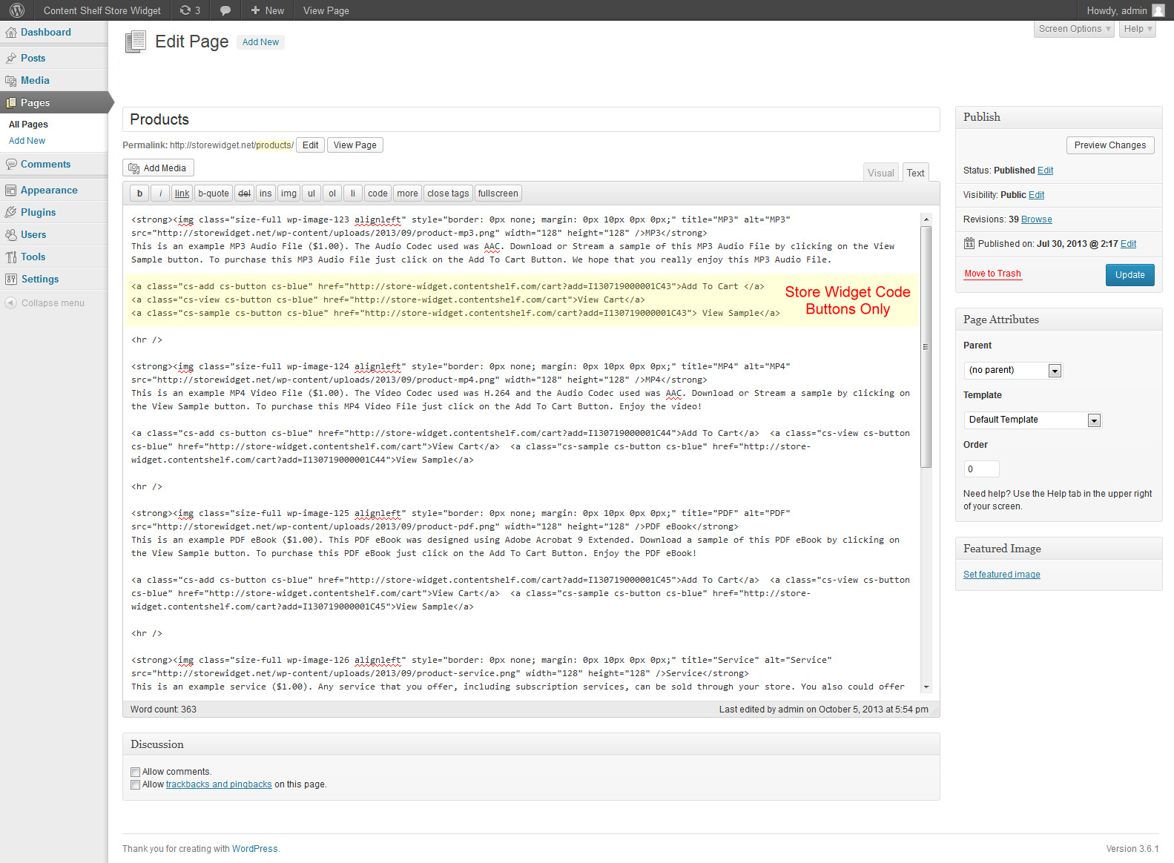This screenshot has height=863, width=1174.
Task: Click the Media icon in sidebar
Action: [x=11, y=81]
